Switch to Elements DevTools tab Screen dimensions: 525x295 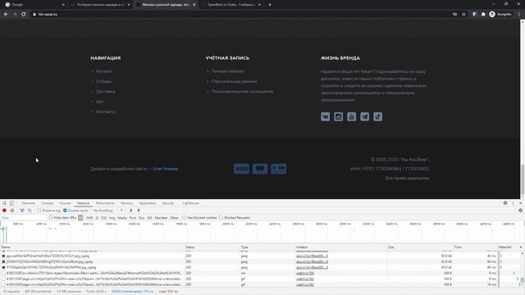click(29, 203)
